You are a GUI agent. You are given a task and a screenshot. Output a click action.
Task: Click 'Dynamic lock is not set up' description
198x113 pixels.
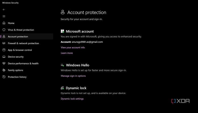[x=93, y=93]
